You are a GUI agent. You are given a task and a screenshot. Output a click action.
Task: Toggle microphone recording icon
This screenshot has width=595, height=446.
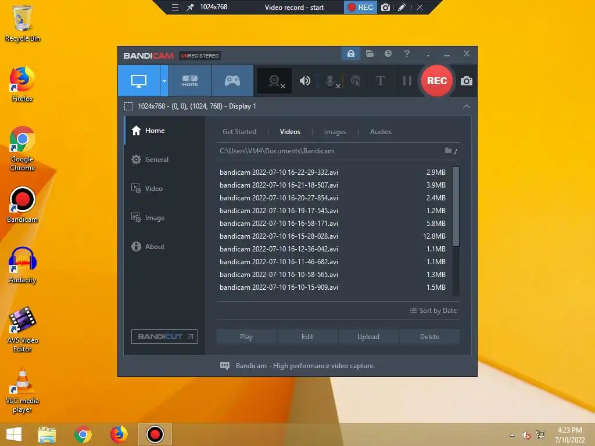[x=331, y=81]
